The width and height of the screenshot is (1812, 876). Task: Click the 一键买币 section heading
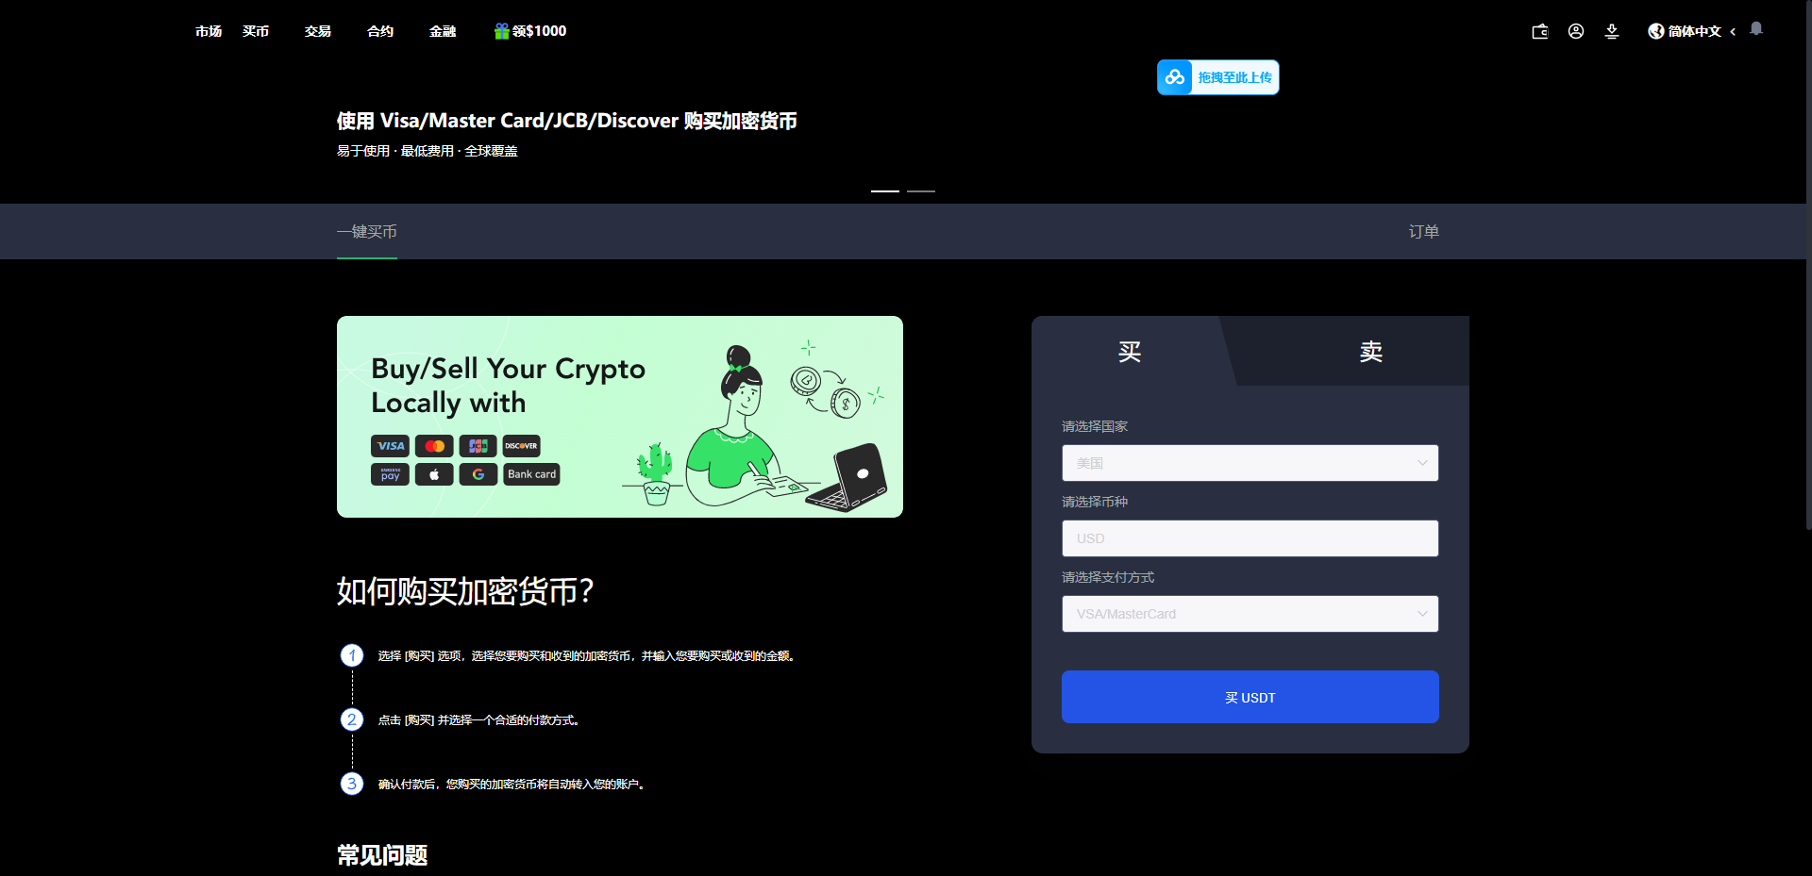click(x=366, y=231)
